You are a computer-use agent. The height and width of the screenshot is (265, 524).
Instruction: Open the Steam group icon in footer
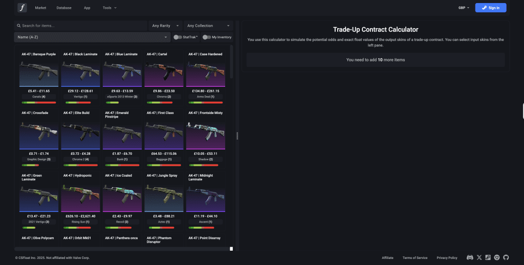pos(488,257)
